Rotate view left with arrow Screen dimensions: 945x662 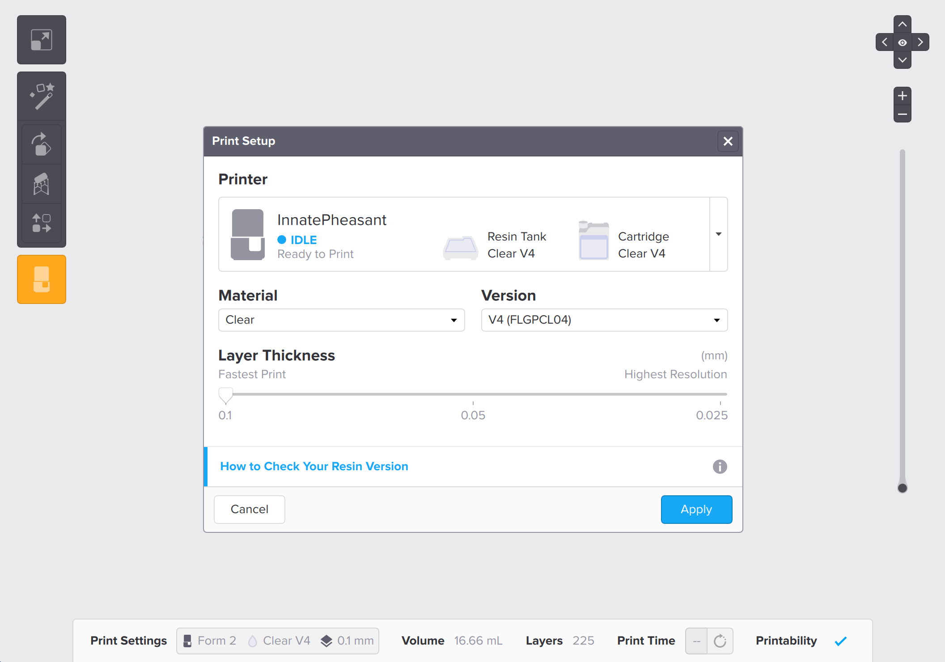click(x=885, y=42)
